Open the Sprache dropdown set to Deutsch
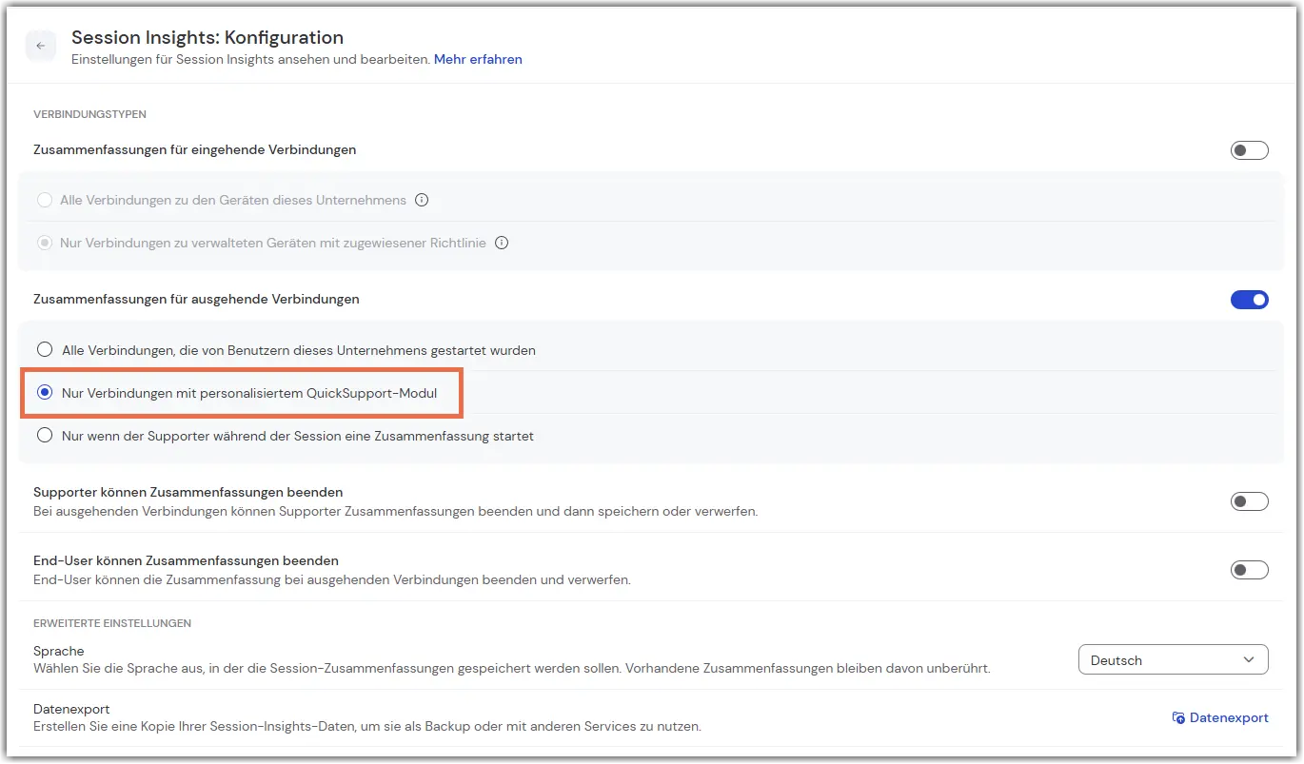1304x764 pixels. coord(1173,660)
